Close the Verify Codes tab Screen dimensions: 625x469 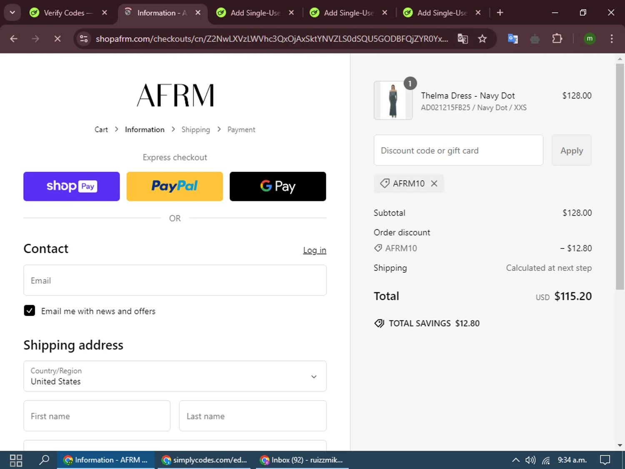tap(105, 13)
